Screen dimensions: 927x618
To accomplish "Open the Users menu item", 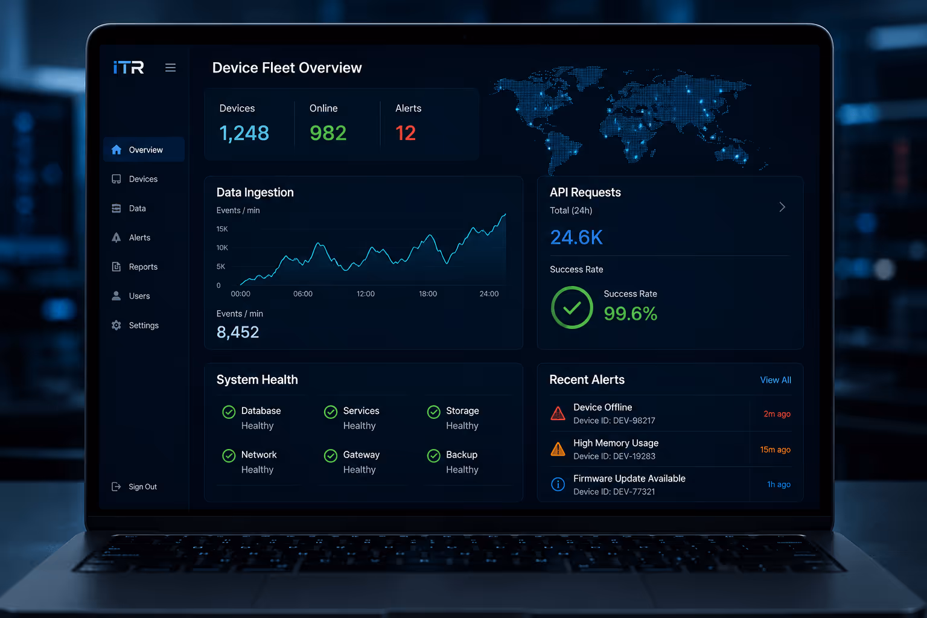I will (144, 296).
